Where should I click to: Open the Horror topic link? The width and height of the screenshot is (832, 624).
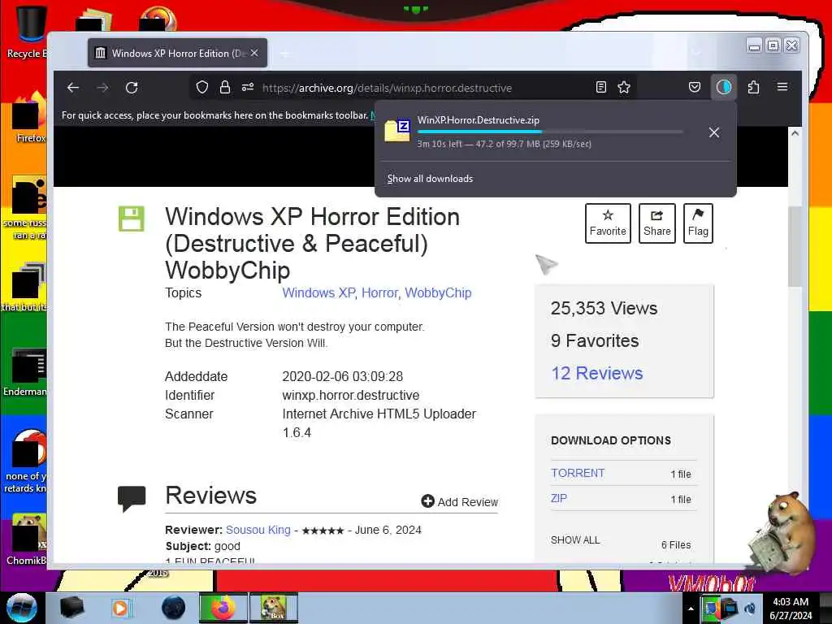tap(380, 292)
